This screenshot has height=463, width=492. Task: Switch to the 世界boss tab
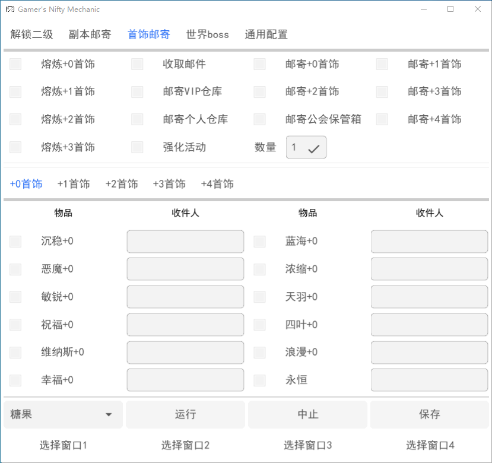point(207,34)
